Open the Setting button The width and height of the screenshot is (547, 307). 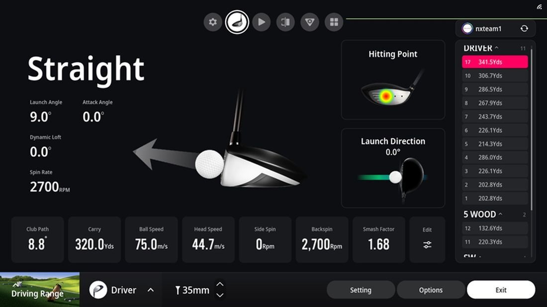click(x=361, y=290)
